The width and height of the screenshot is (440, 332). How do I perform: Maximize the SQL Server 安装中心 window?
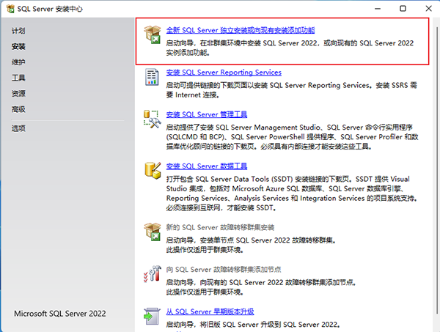[403, 9]
